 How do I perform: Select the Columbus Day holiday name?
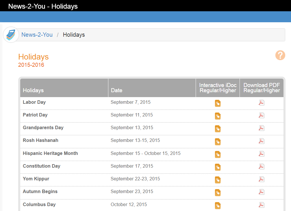coord(39,205)
